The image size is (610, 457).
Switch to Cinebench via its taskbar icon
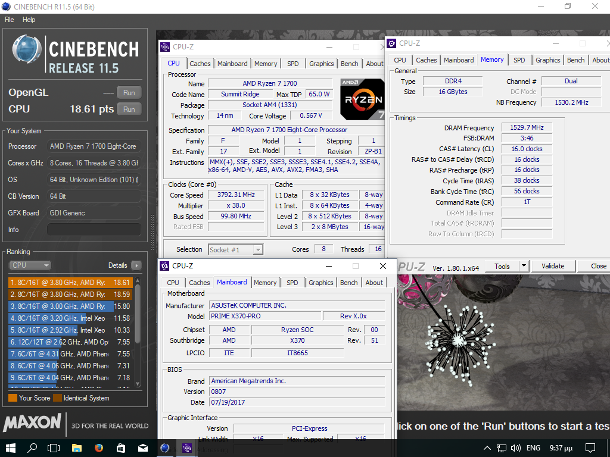coord(165,448)
